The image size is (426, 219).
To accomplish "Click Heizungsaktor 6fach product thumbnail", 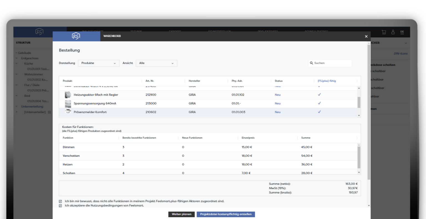I will 68,95.
